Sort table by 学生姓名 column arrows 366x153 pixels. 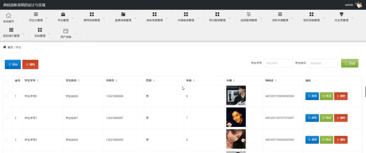(x=79, y=81)
